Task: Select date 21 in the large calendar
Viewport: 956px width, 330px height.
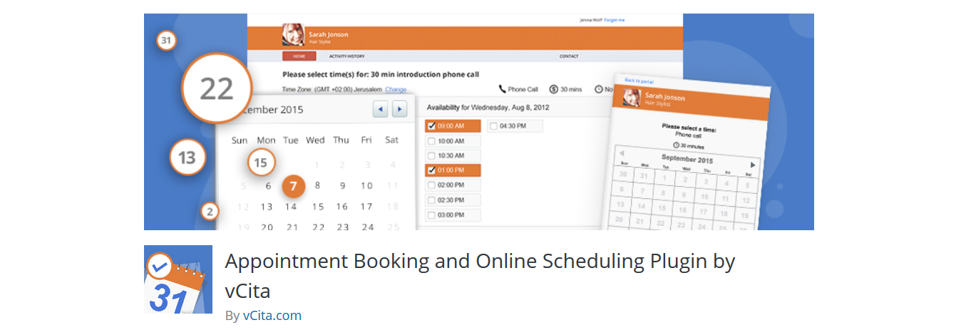Action: pos(292,227)
